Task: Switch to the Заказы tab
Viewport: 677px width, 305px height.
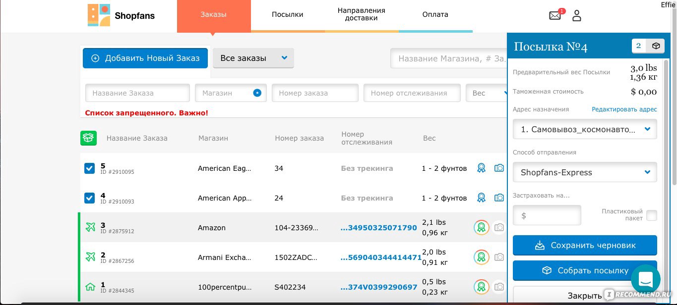Action: [x=214, y=15]
